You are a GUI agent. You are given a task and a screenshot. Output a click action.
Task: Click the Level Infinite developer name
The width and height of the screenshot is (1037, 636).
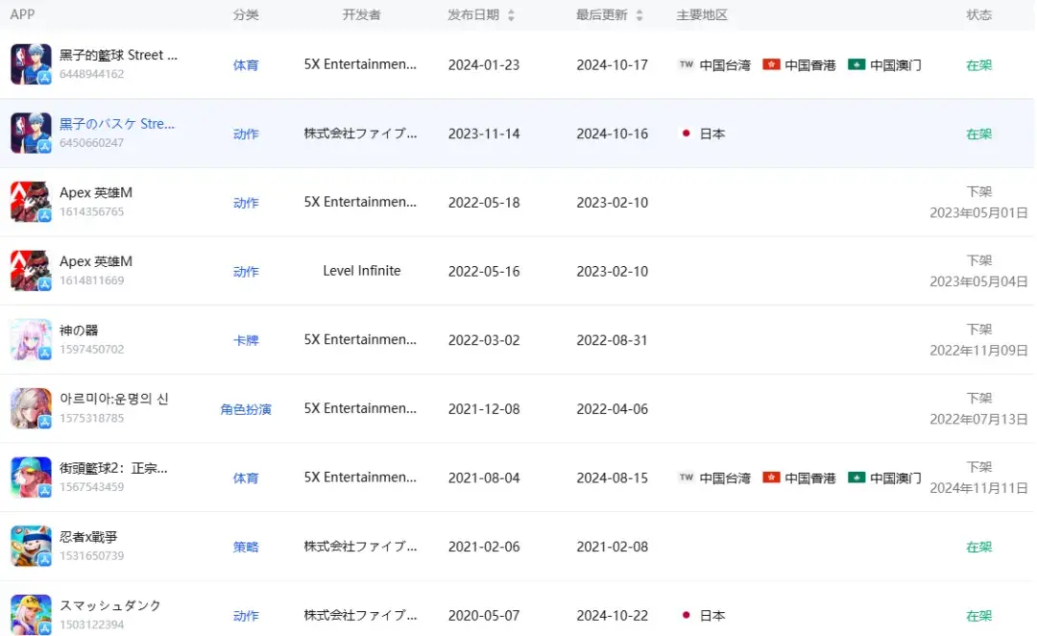point(361,271)
